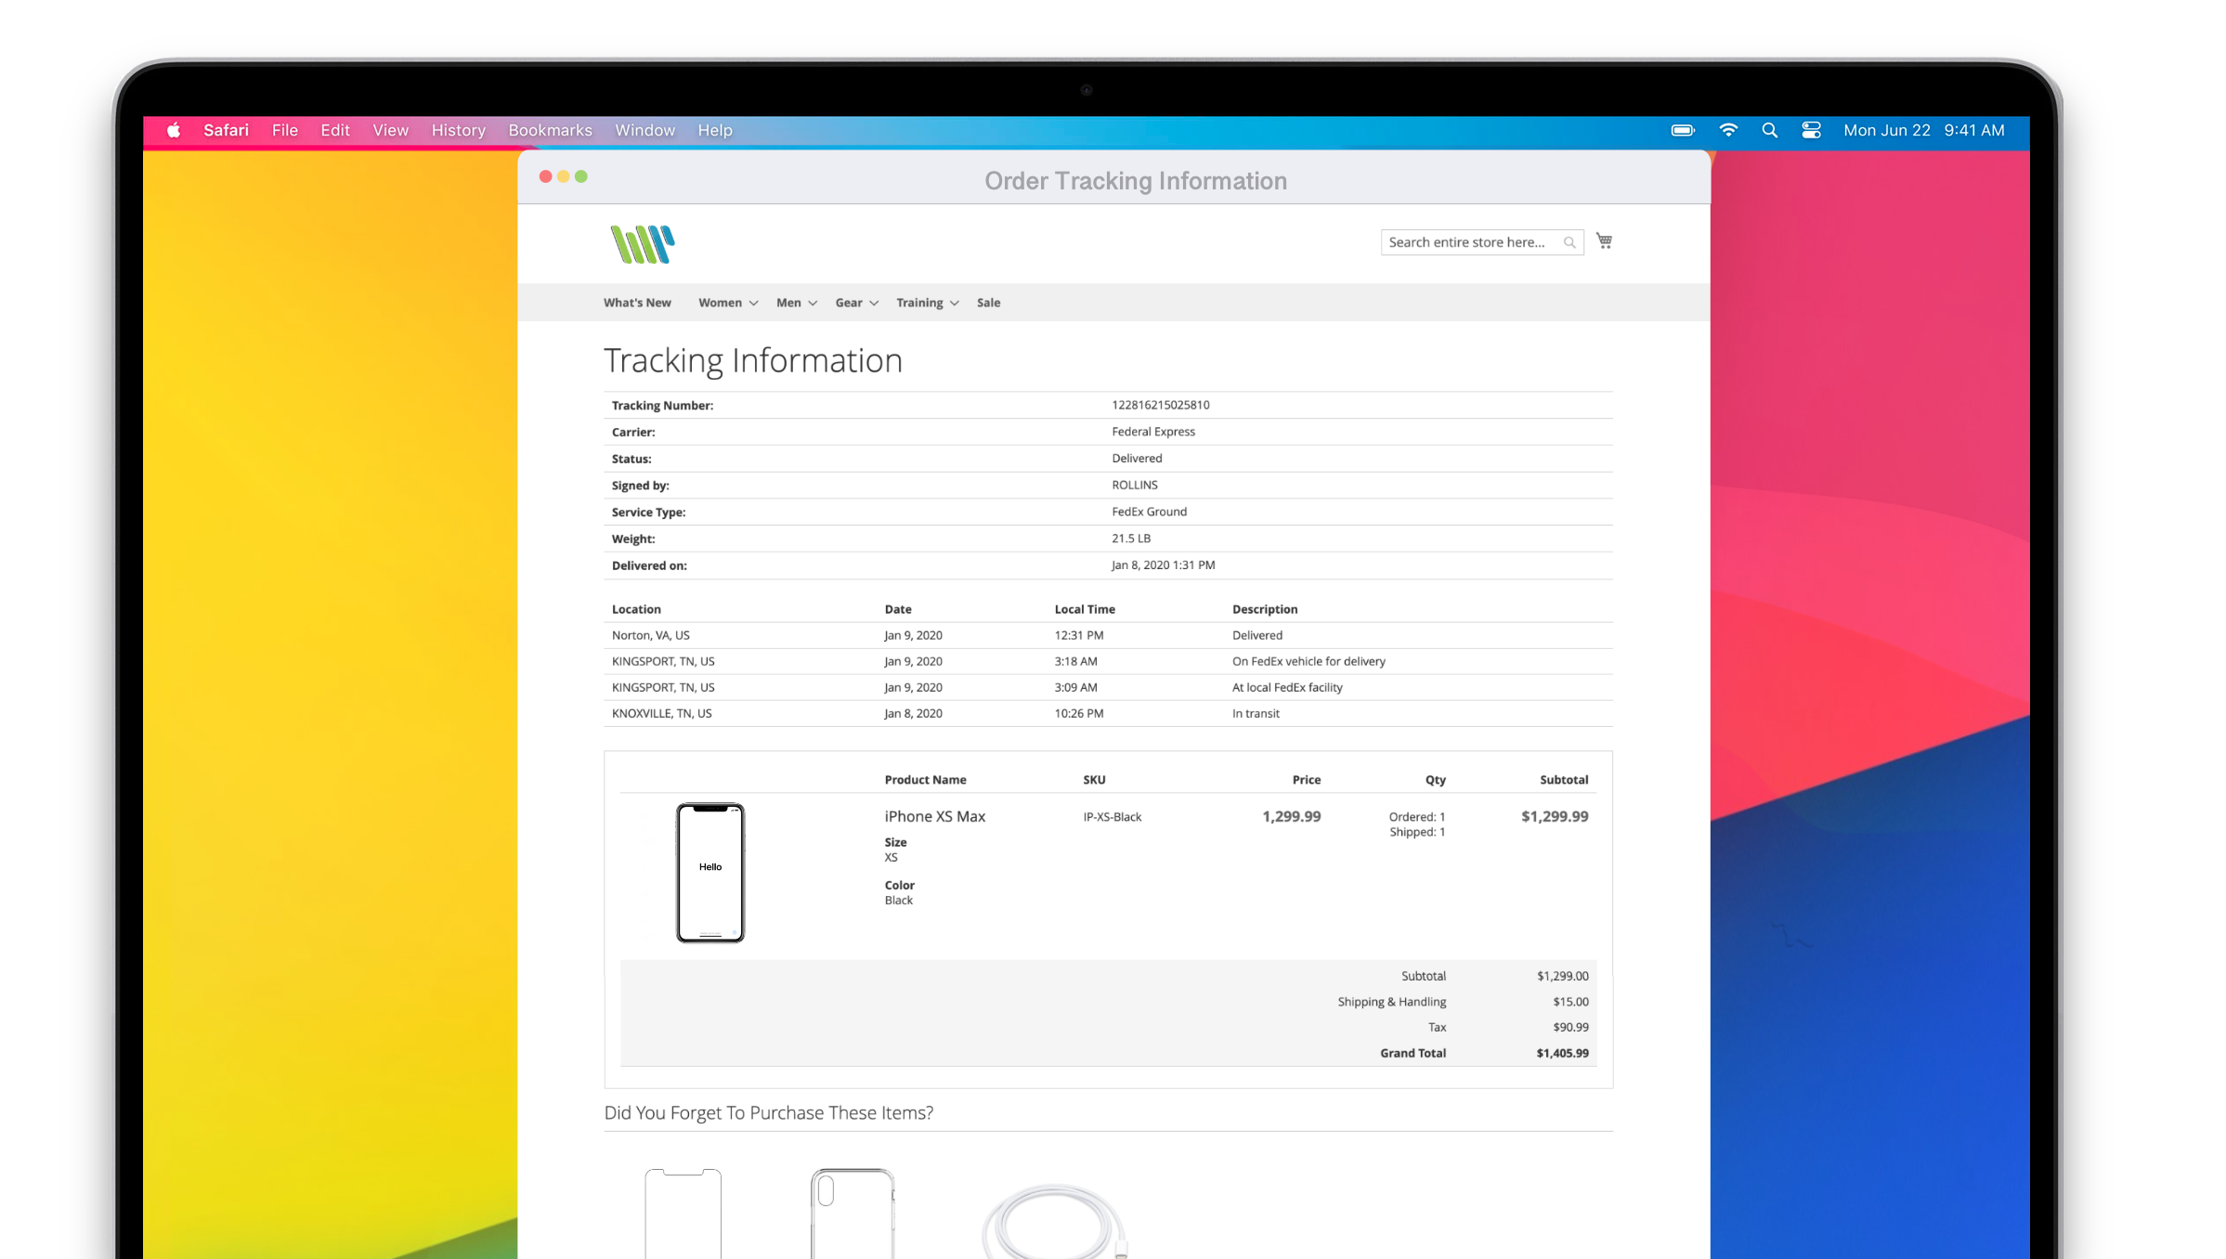Open the History menu
Screen dimensions: 2226x1259
(x=458, y=130)
